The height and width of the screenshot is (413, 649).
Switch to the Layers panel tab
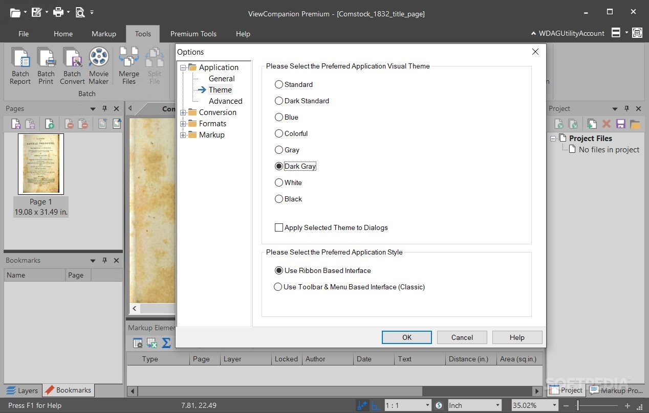coord(22,391)
